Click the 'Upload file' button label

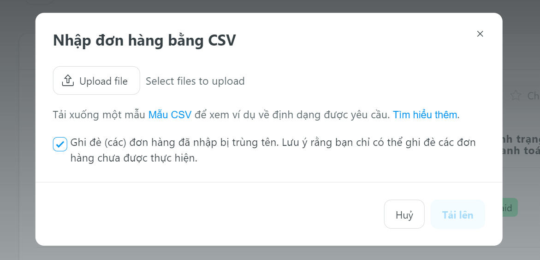tap(103, 81)
